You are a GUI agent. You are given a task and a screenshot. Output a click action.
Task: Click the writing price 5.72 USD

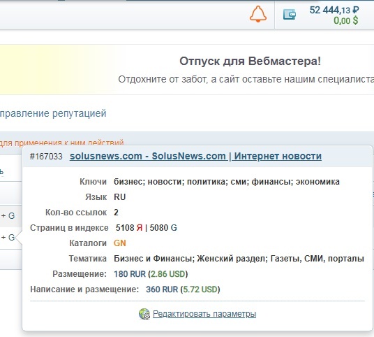200,289
